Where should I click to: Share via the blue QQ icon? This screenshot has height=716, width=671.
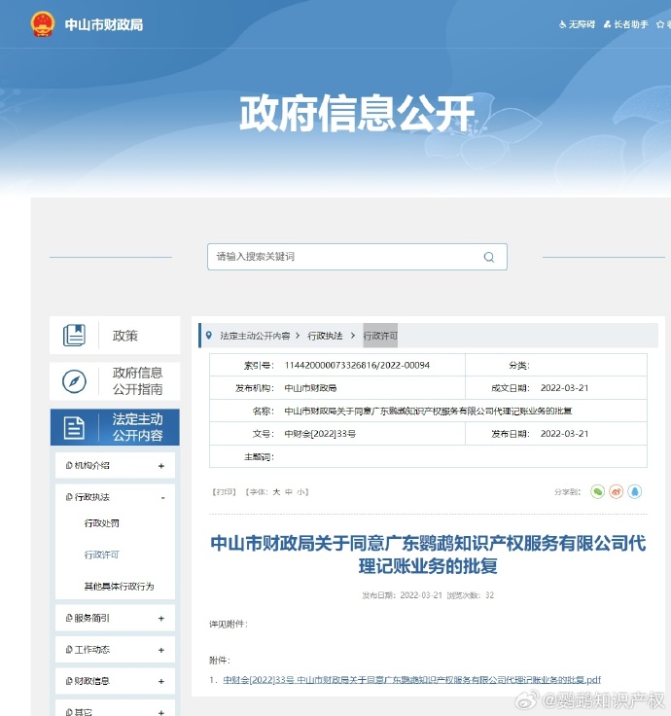(635, 492)
